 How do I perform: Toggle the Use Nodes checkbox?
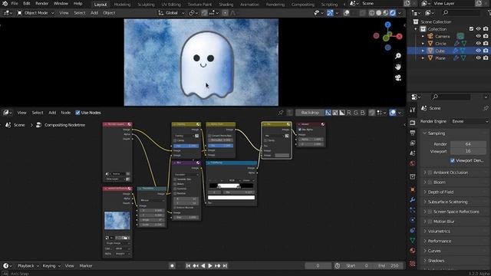(77, 113)
